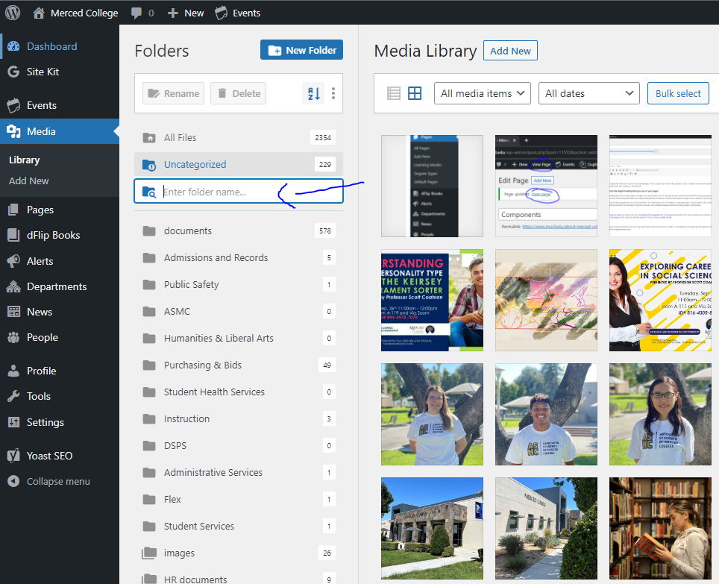Screen dimensions: 719x584
Task: Open the documents folder
Action: point(239,230)
